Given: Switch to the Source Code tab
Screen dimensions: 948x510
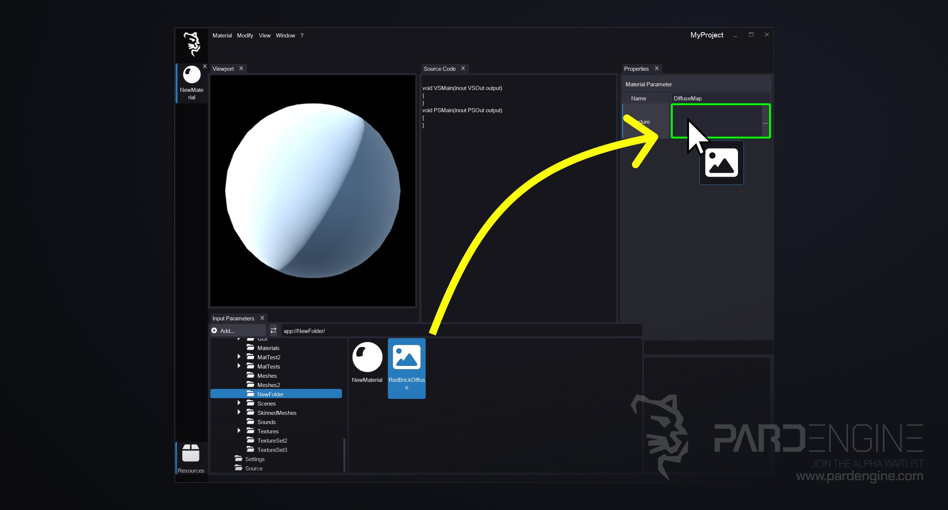Looking at the screenshot, I should (x=439, y=69).
